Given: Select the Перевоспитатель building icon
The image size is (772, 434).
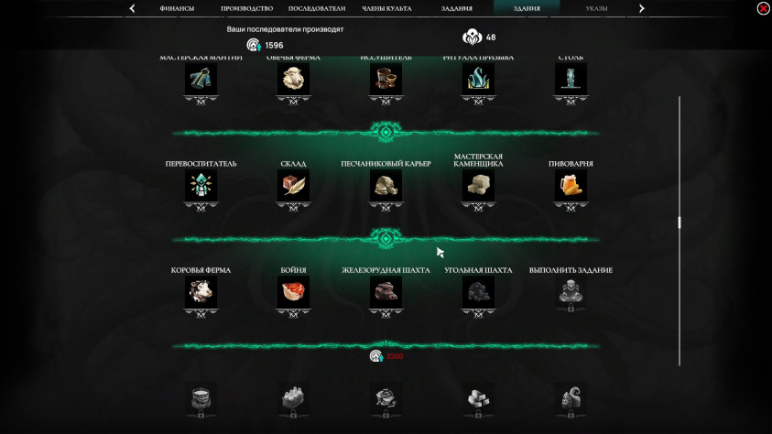Looking at the screenshot, I should coord(201,186).
